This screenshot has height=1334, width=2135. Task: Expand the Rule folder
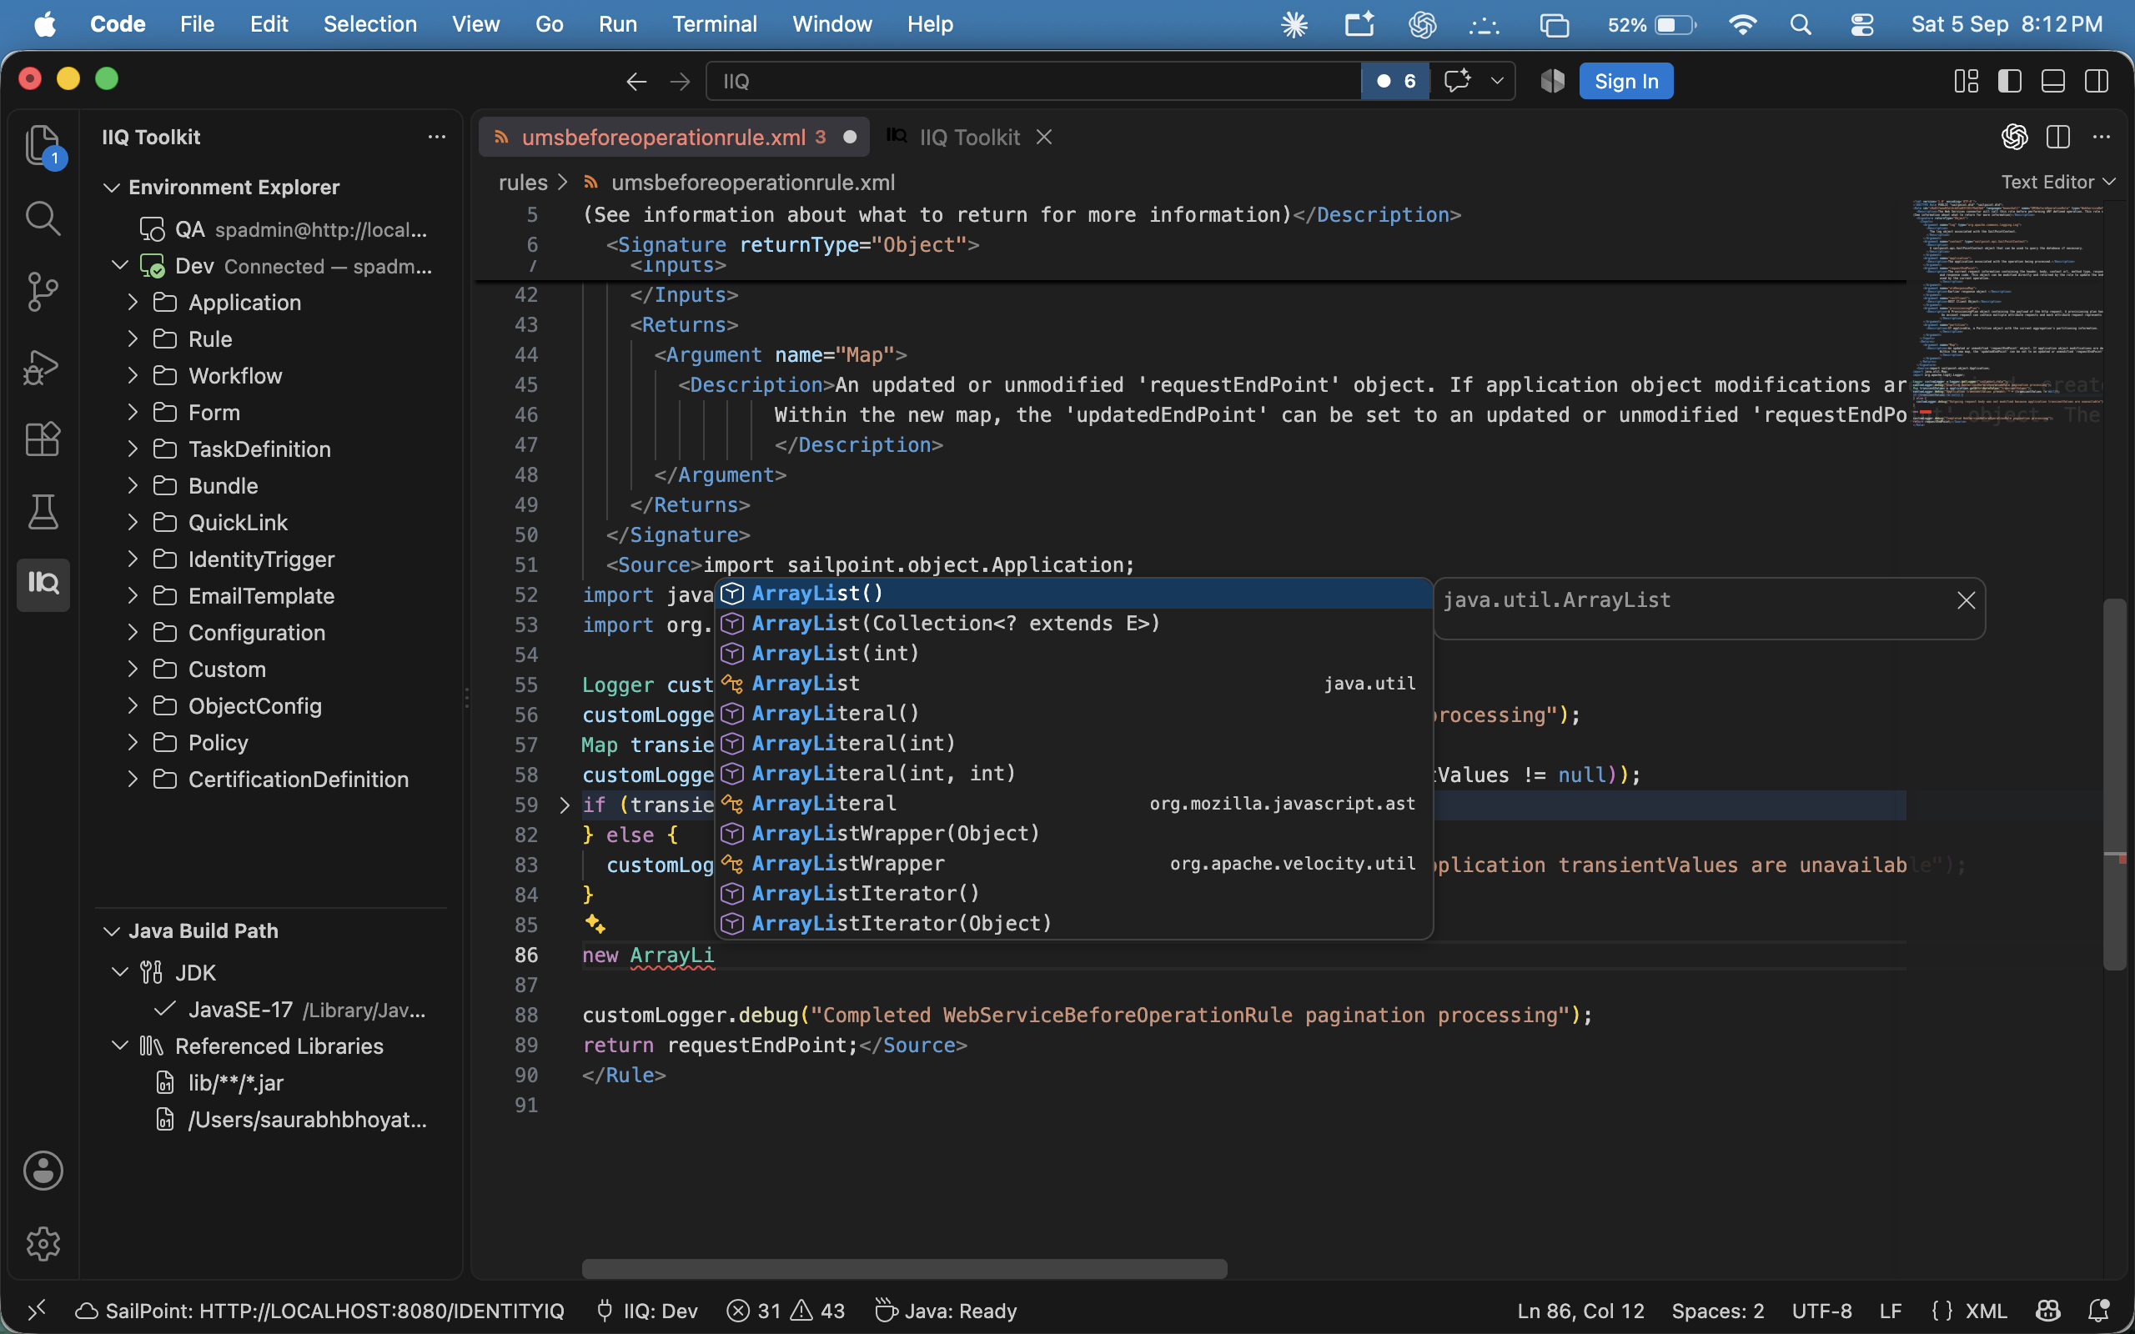pyautogui.click(x=133, y=339)
